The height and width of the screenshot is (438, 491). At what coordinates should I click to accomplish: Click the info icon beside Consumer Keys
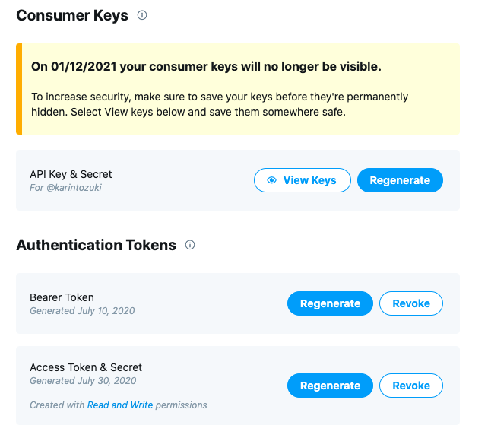142,15
